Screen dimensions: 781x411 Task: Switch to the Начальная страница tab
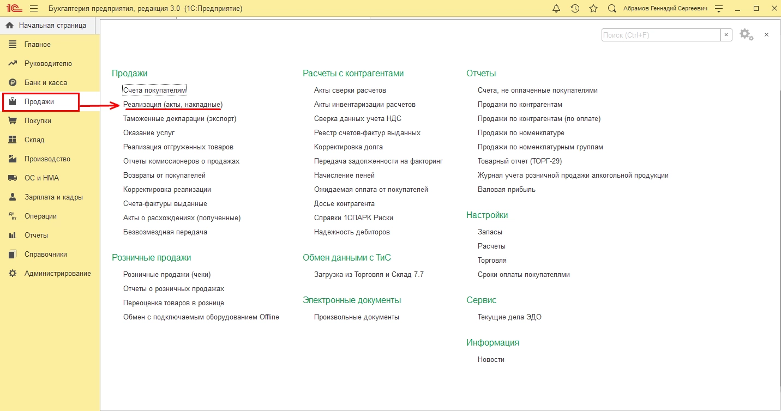click(47, 25)
